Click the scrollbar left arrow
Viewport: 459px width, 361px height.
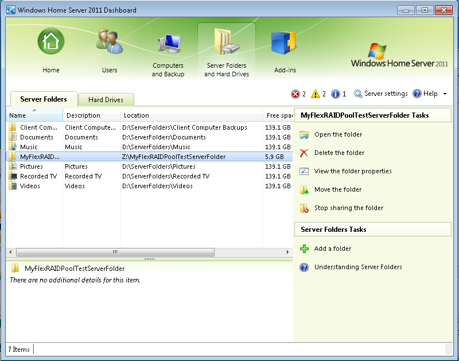coord(10,252)
